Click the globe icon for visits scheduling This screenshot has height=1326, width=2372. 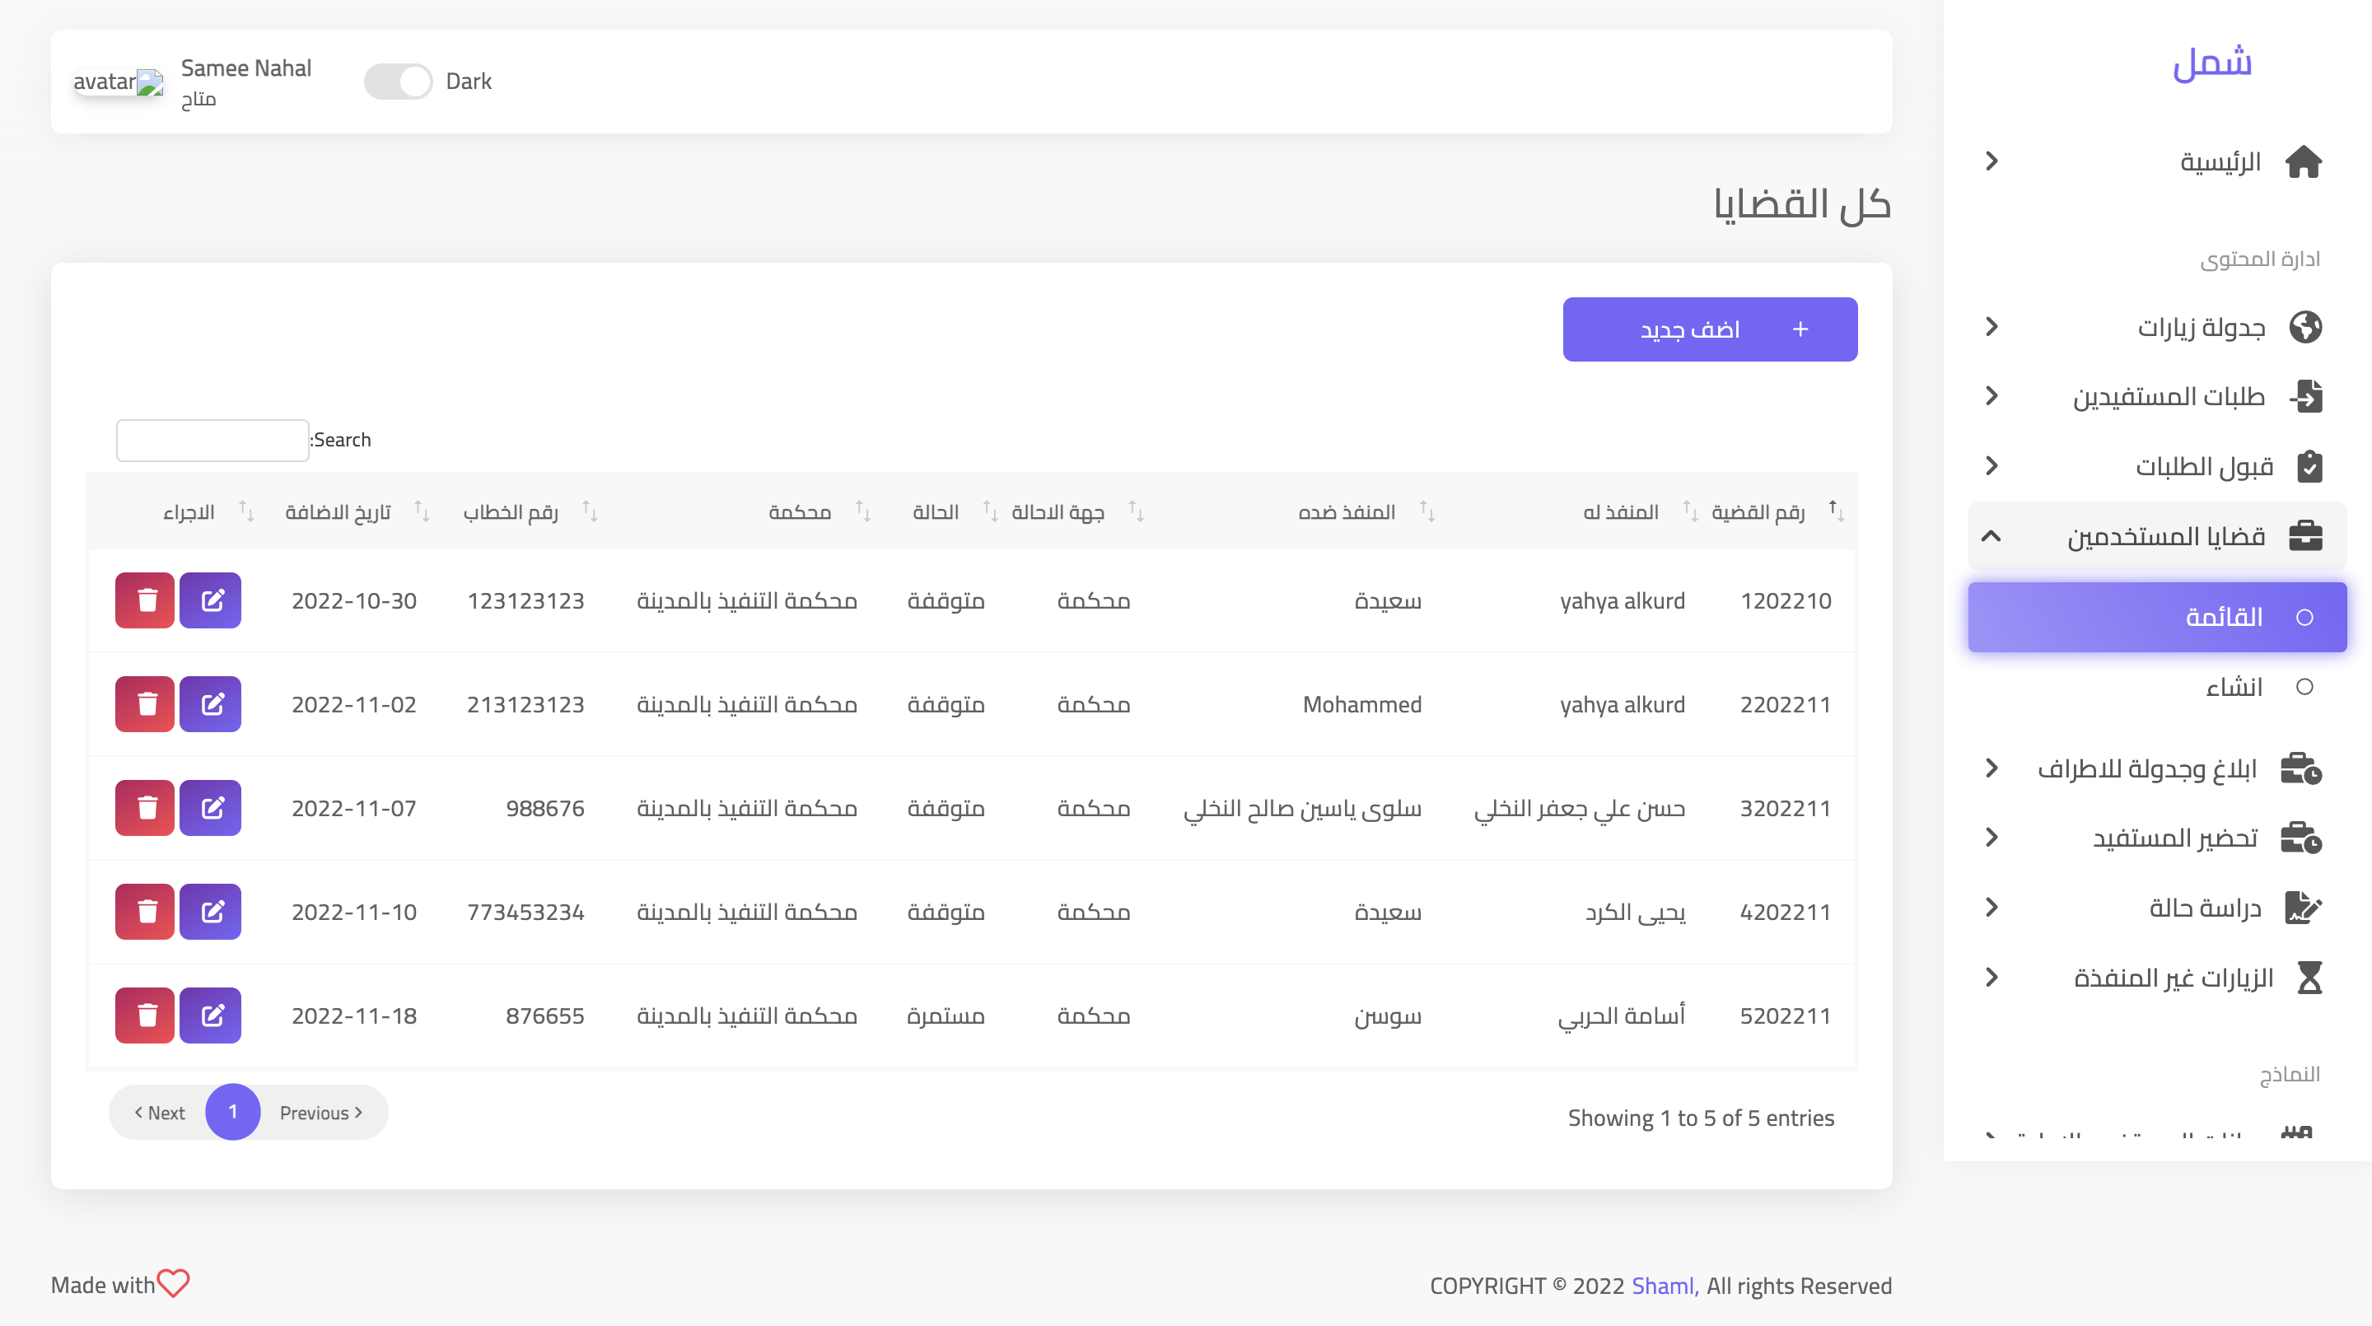(2304, 327)
